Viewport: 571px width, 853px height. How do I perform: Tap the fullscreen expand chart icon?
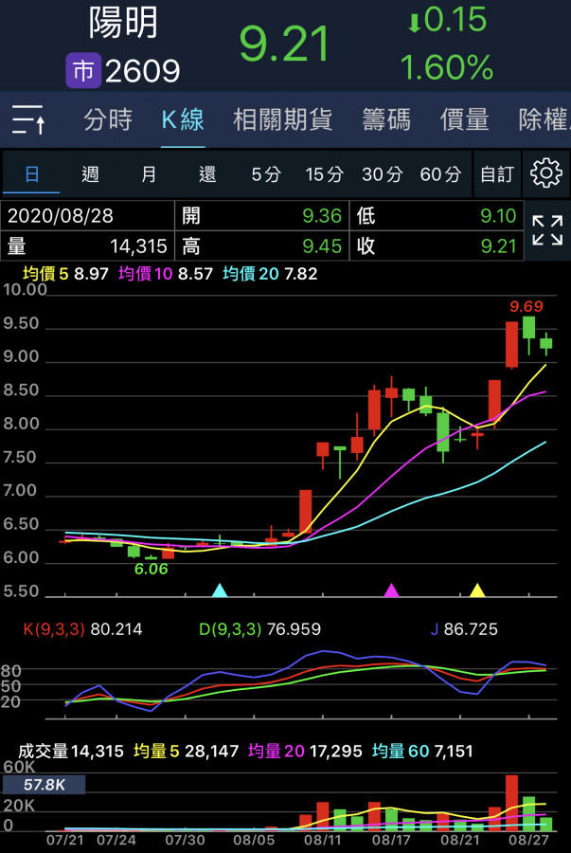(546, 230)
